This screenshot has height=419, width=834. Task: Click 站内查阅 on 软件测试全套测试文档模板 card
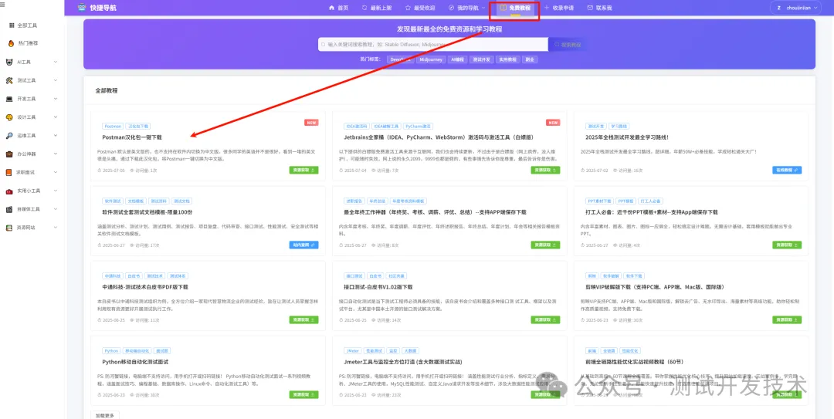303,245
